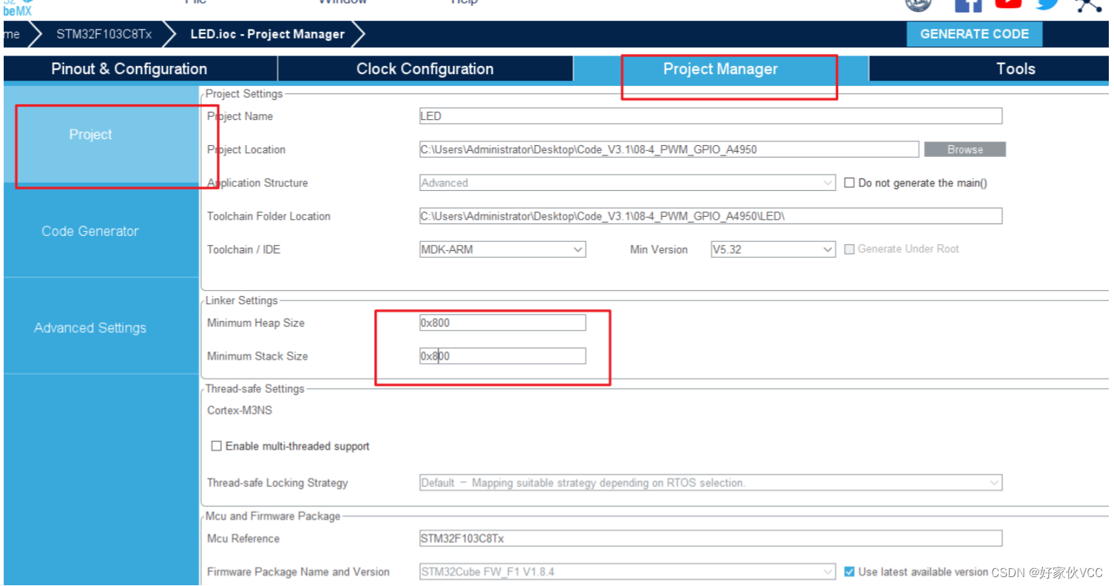The height and width of the screenshot is (586, 1114).
Task: Click the Project Location path field
Action: coord(669,149)
